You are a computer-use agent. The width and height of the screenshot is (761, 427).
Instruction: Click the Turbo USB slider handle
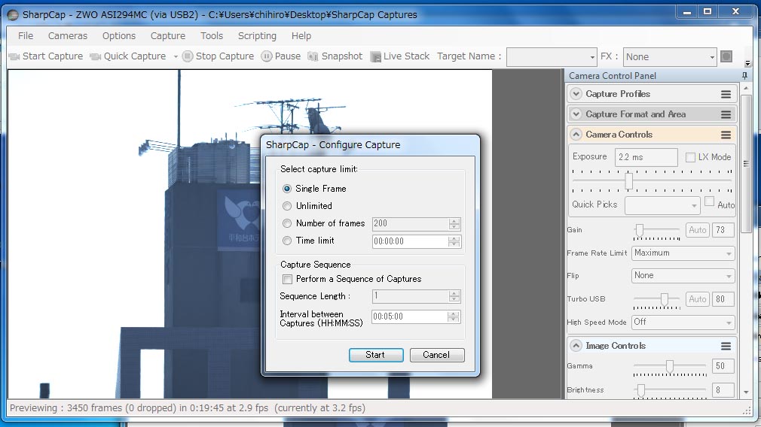pyautogui.click(x=665, y=299)
